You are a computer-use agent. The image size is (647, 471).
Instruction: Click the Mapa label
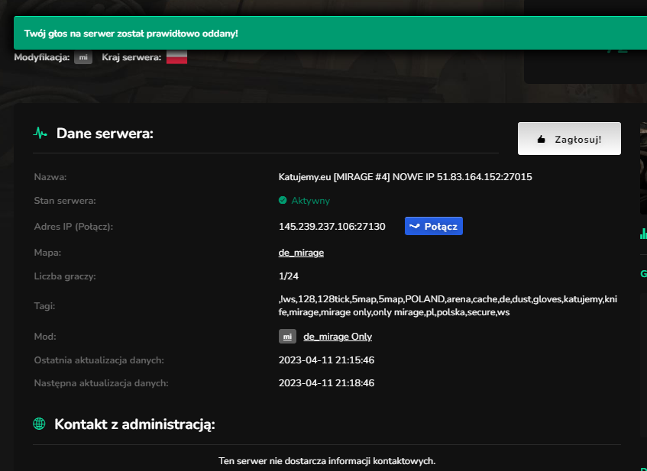(x=47, y=253)
